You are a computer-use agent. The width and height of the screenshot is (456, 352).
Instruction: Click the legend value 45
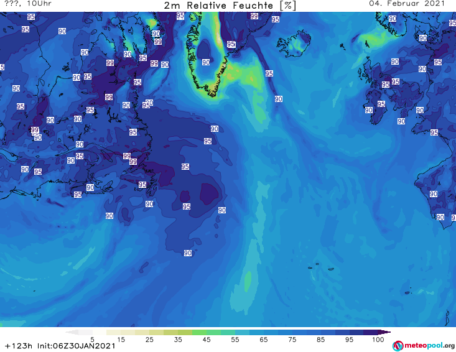click(207, 340)
